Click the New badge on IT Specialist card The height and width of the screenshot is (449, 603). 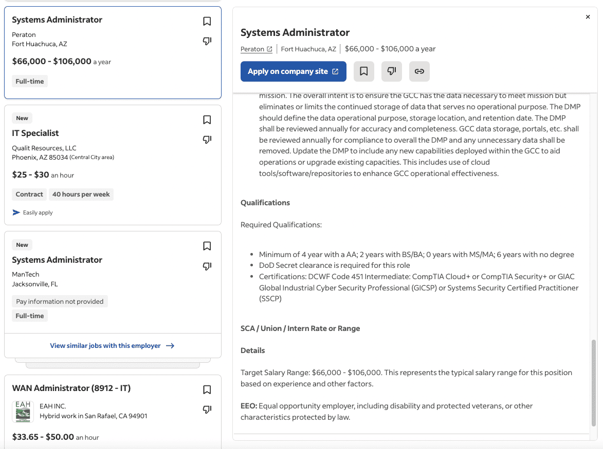pyautogui.click(x=22, y=118)
